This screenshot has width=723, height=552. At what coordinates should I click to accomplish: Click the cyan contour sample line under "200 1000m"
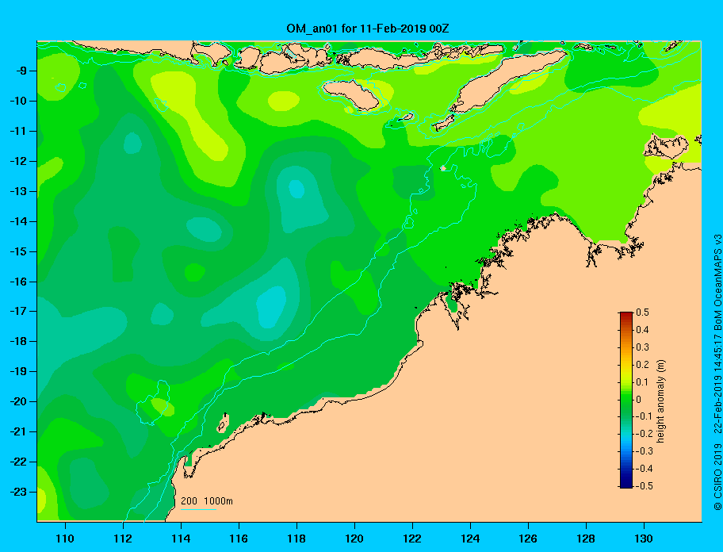[x=199, y=509]
